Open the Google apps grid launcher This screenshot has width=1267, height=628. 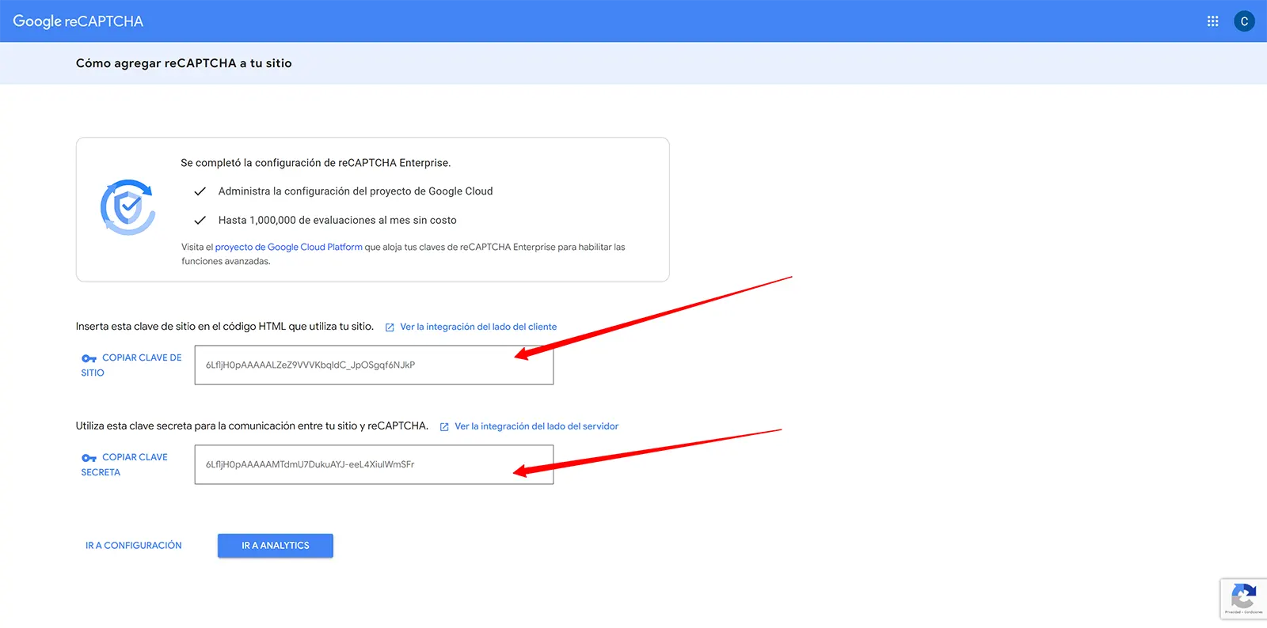coord(1212,21)
